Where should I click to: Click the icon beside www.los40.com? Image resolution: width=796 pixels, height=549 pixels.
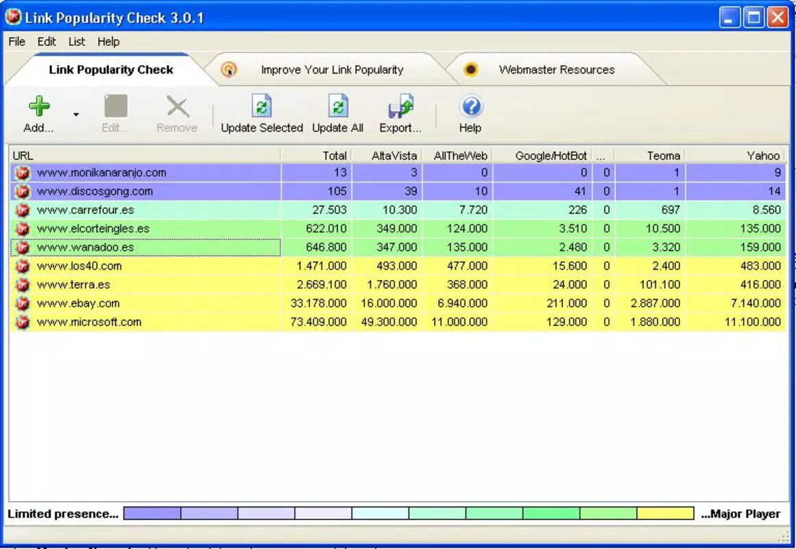(x=23, y=266)
